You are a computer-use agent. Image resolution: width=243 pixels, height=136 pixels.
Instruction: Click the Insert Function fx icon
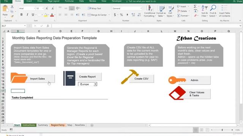click(48, 26)
